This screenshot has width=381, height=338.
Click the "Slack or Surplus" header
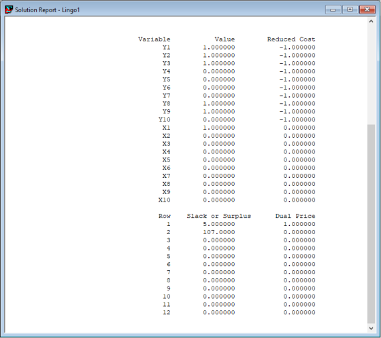click(219, 216)
